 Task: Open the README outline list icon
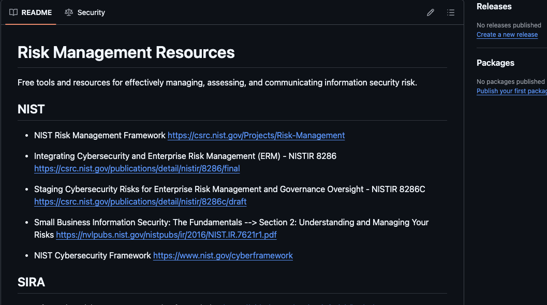pyautogui.click(x=451, y=12)
